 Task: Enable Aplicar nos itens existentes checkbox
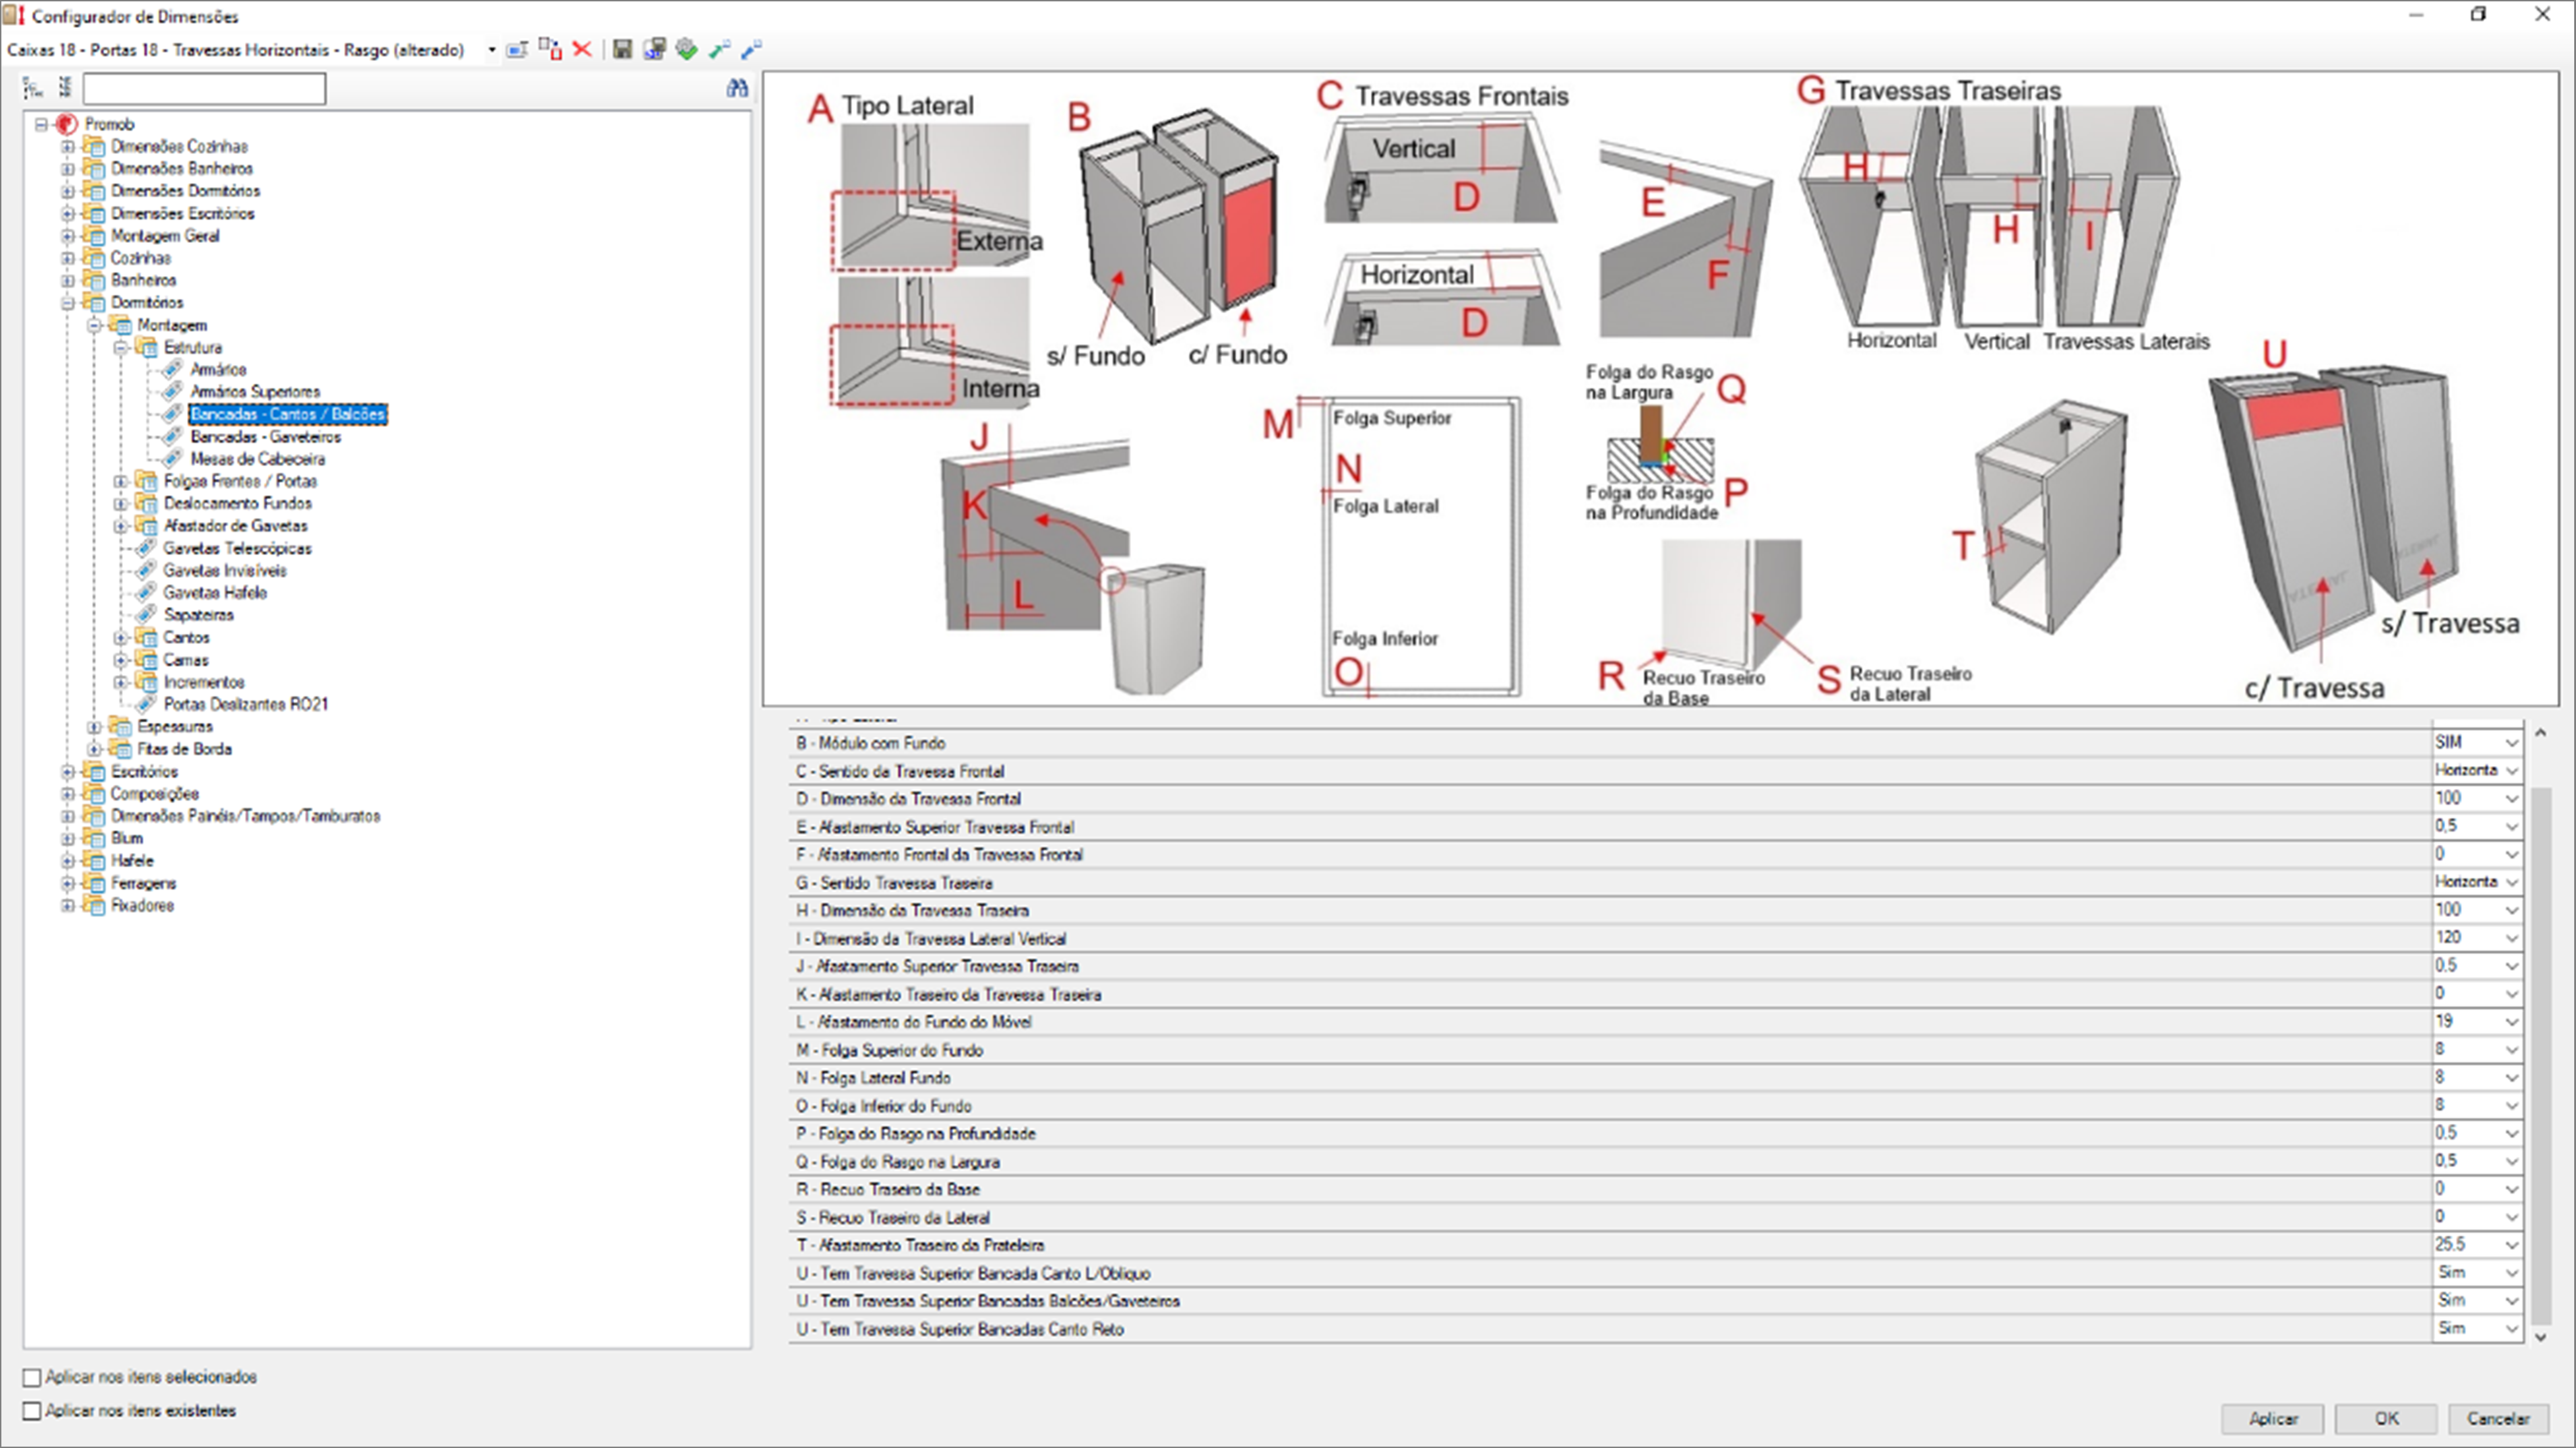32,1411
